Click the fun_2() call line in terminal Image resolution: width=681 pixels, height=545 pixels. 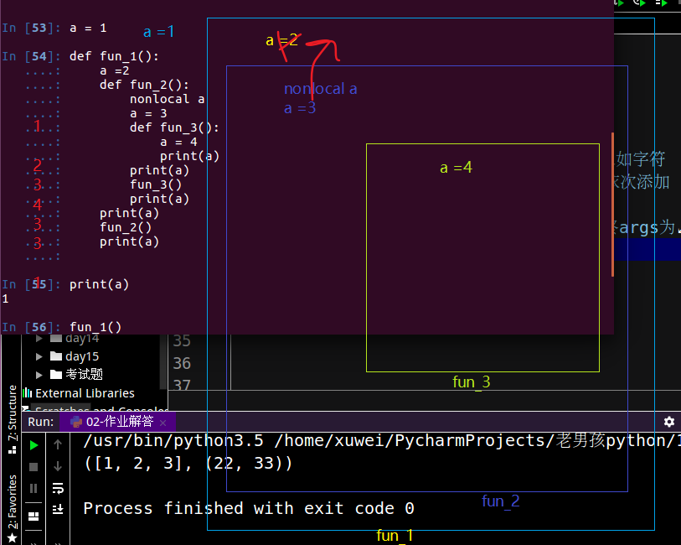[x=126, y=227]
